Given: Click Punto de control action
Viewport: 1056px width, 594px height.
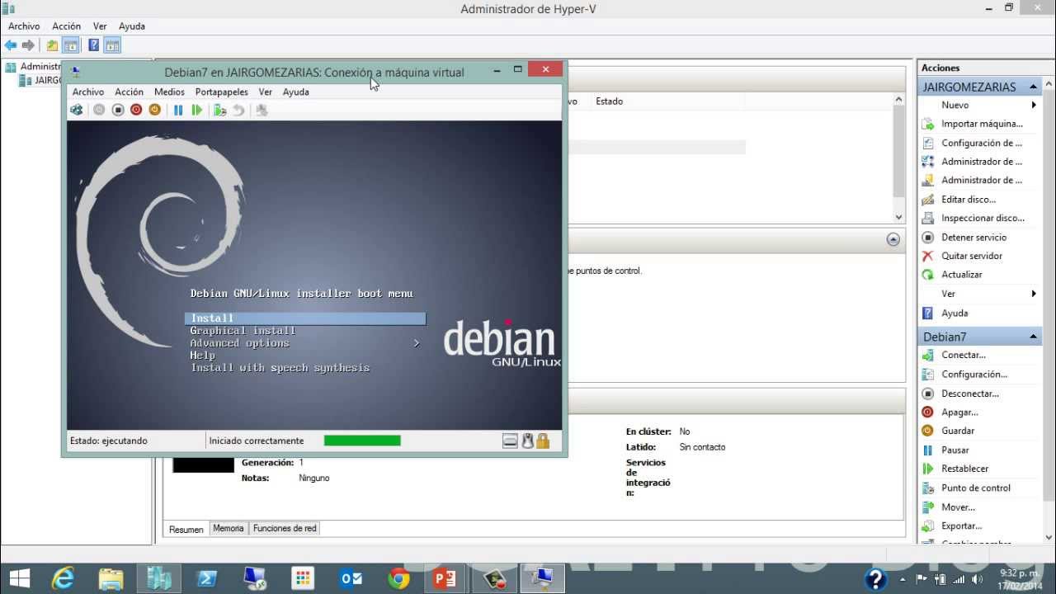Looking at the screenshot, I should pos(976,488).
